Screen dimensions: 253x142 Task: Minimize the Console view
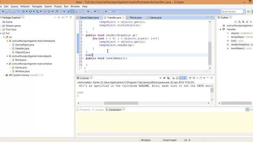[208, 78]
